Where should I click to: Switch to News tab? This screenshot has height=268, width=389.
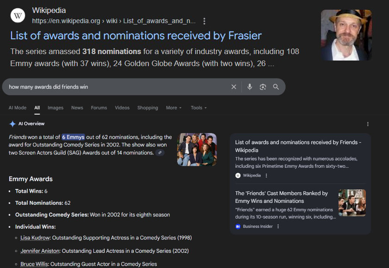click(77, 108)
